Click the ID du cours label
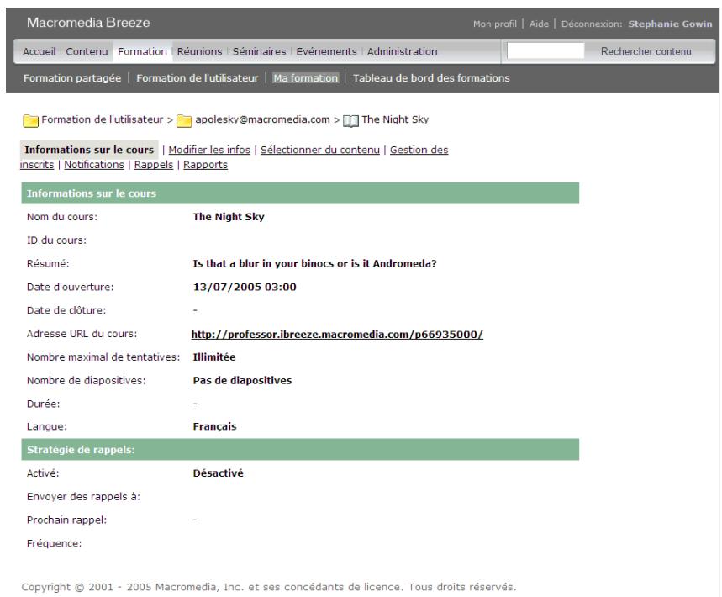 [56, 240]
